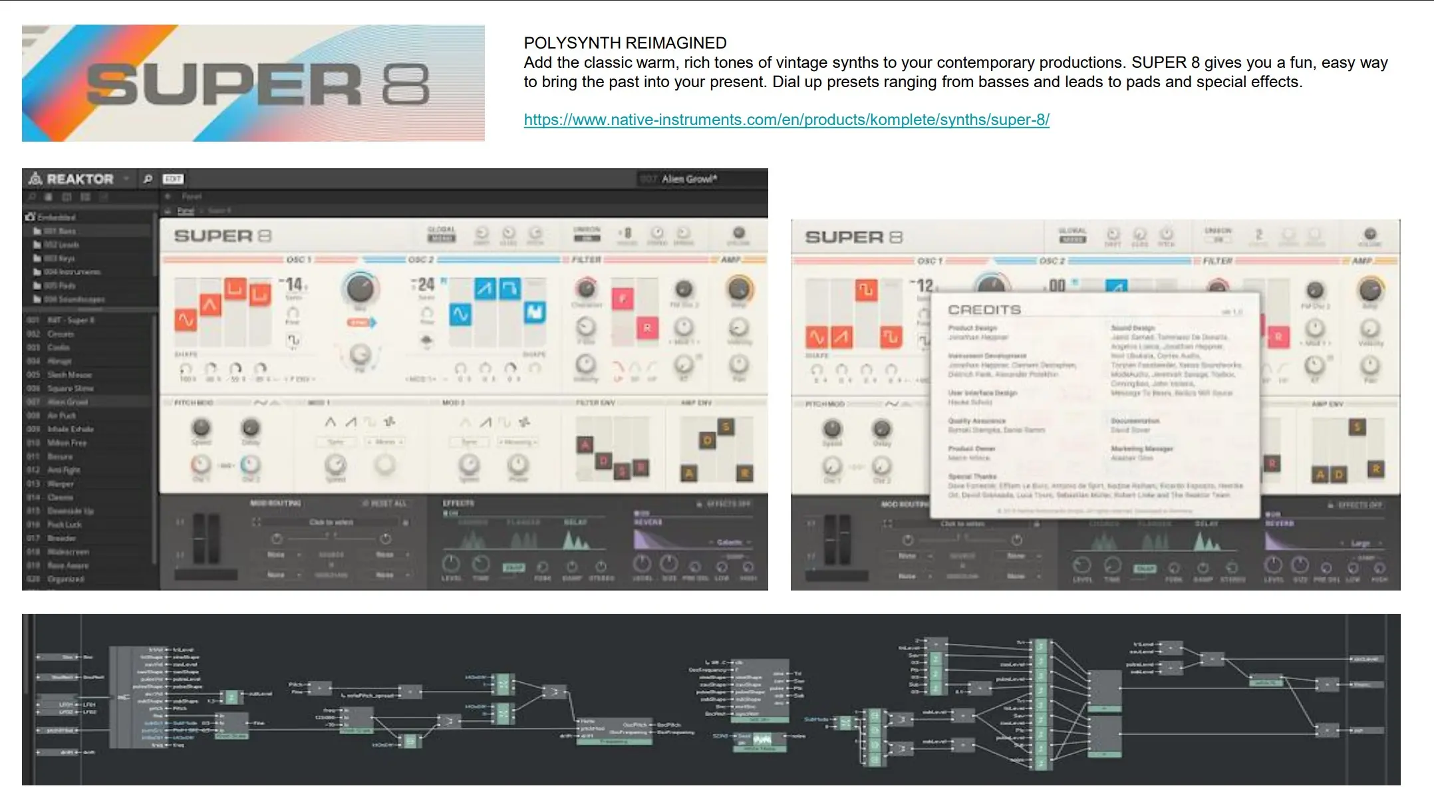The image size is (1434, 808).
Task: Click Amp Env S tile in left synth
Action: pyautogui.click(x=726, y=427)
